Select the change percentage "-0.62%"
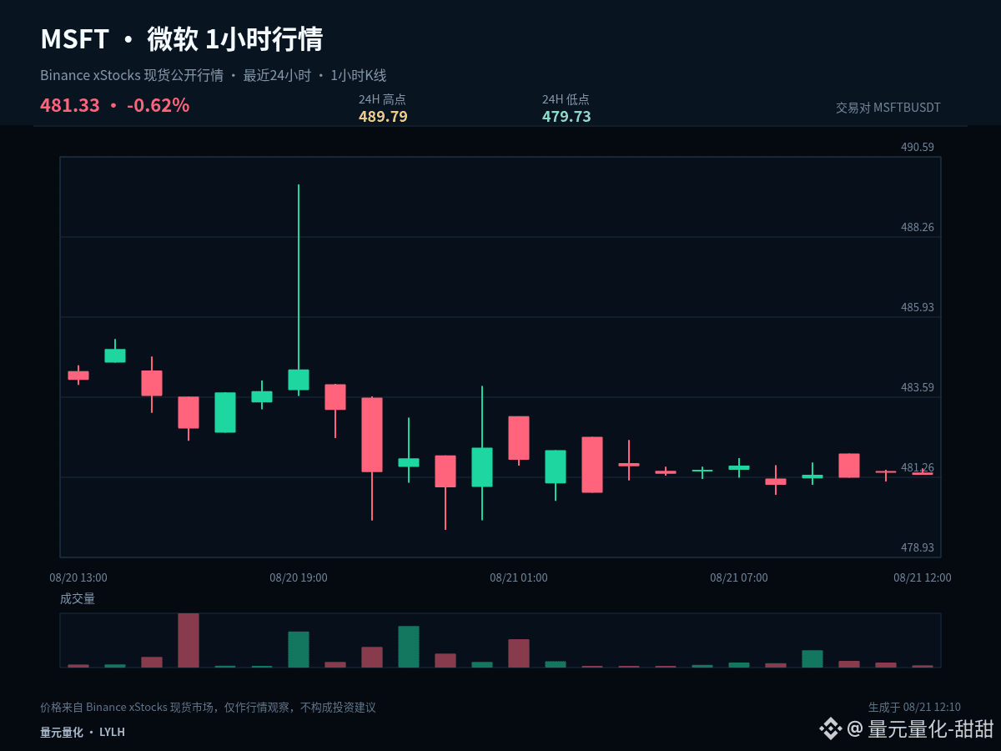This screenshot has width=1001, height=751. pyautogui.click(x=158, y=106)
